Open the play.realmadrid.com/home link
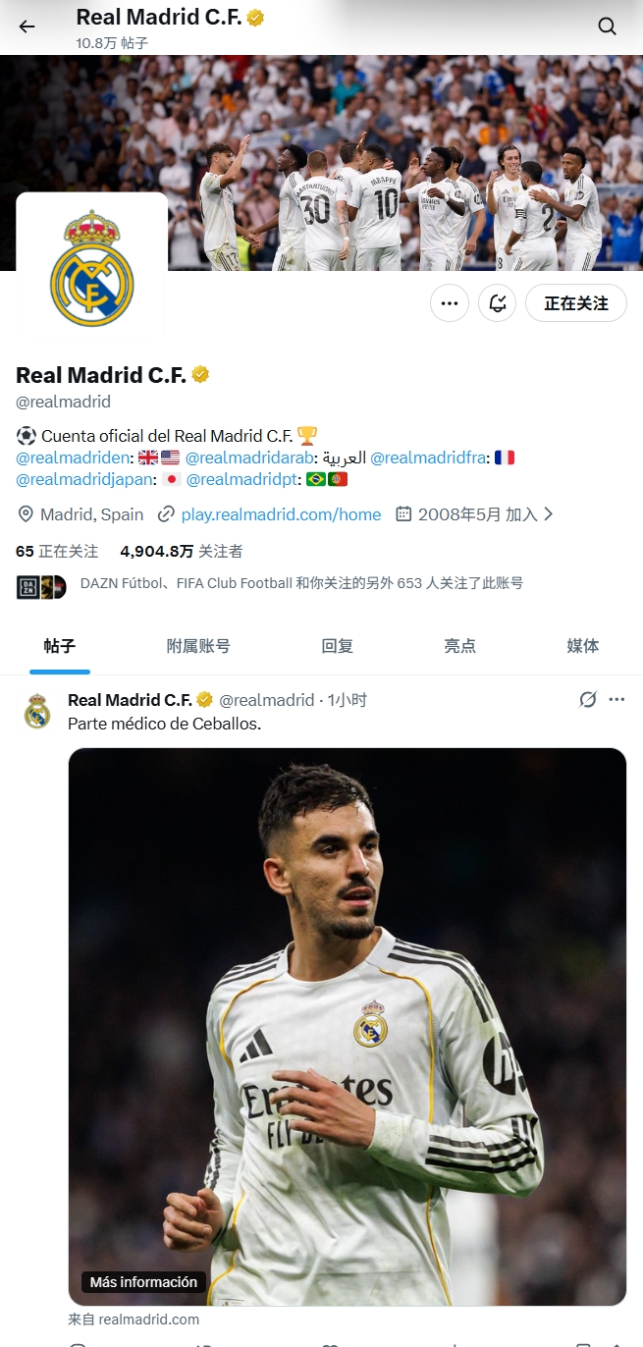This screenshot has width=643, height=1347. point(281,514)
